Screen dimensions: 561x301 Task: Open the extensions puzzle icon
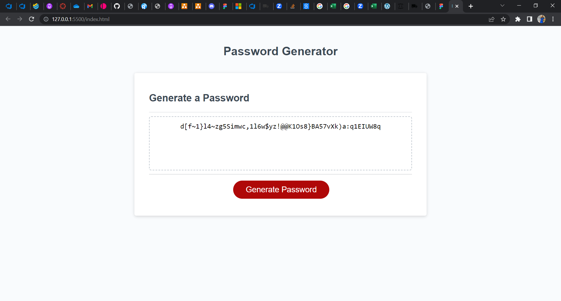(x=518, y=19)
